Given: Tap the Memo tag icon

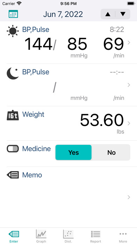Looking at the screenshot, I should (x=13, y=175).
